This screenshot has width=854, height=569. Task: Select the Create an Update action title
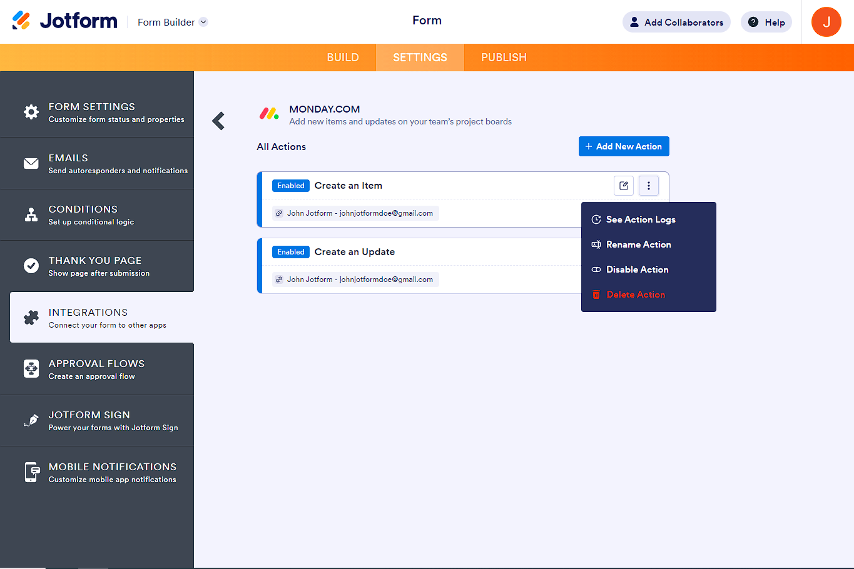coord(355,252)
